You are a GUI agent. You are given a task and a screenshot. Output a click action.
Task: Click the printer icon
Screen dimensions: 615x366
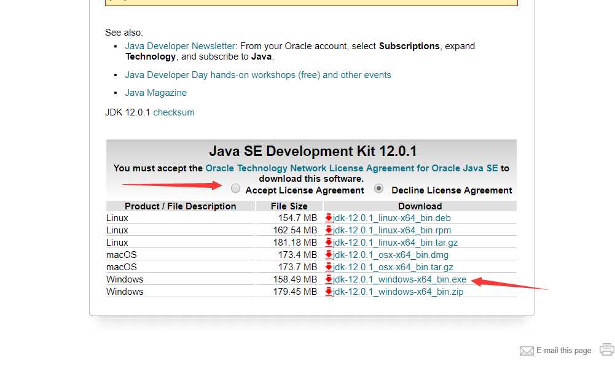click(607, 349)
